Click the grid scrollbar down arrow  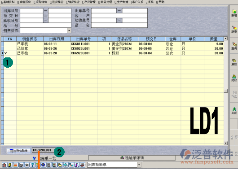point(225,143)
